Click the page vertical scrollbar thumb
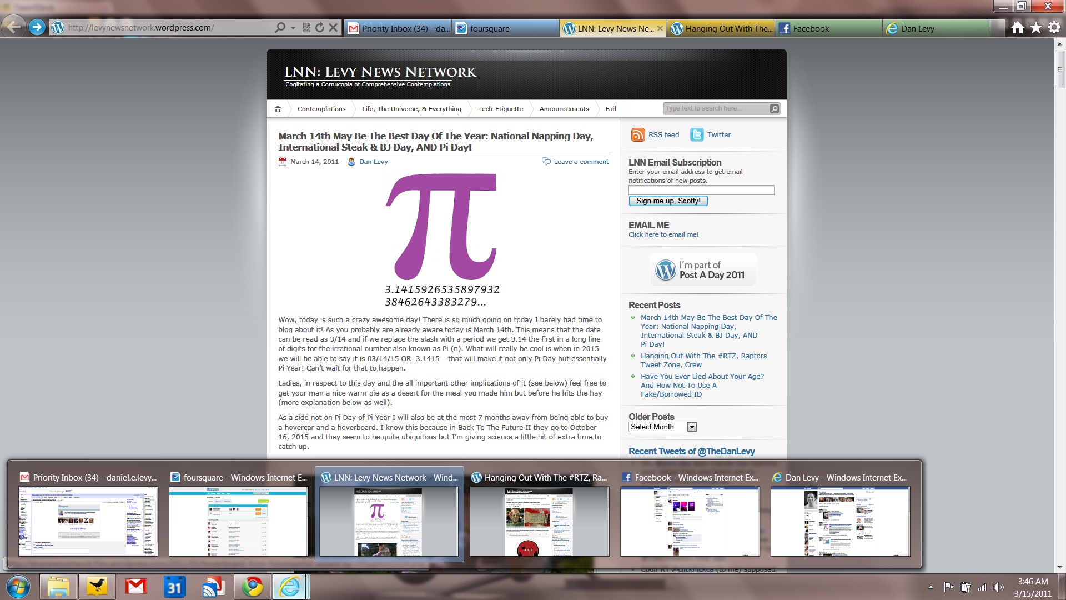The width and height of the screenshot is (1066, 600). [1060, 69]
